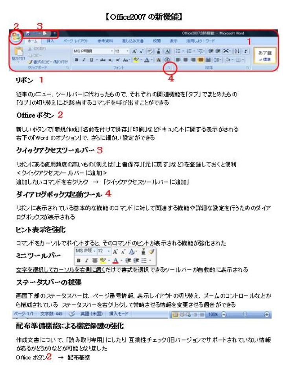287x368 pixels.
Task: Select the あア亜 標準 style thumbnail
Action: [x=265, y=55]
